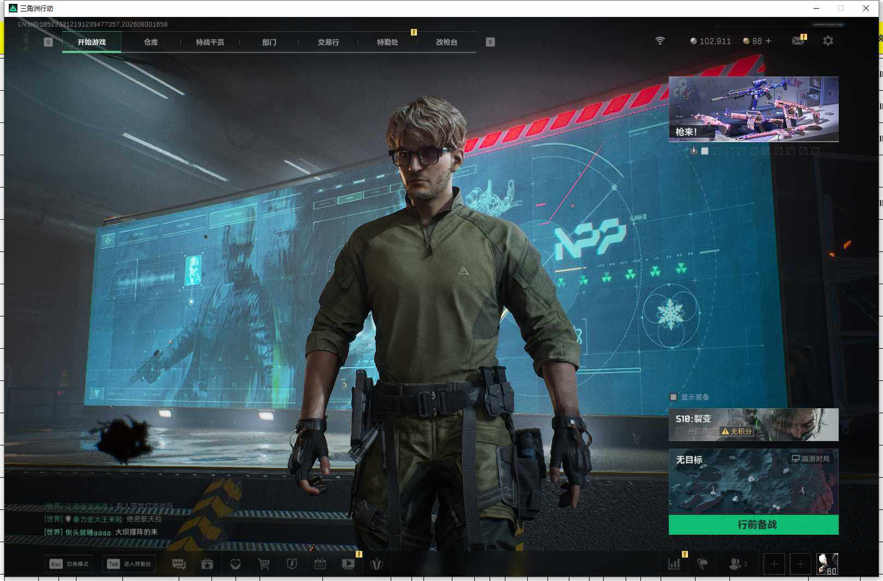Open the 改枪台 tab
The image size is (883, 581).
pos(446,42)
